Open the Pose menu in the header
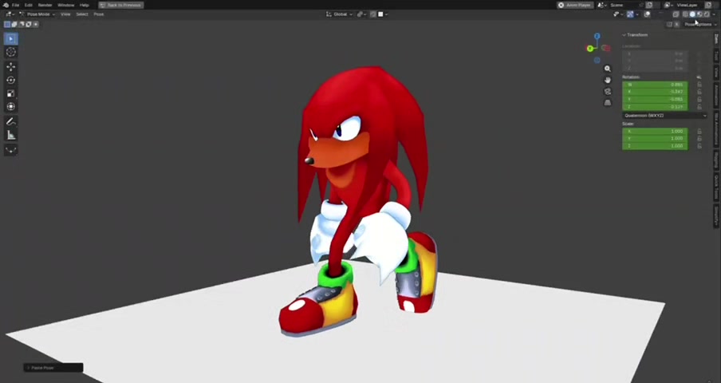 click(99, 14)
